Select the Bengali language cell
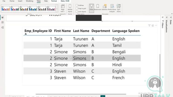The height and width of the screenshot is (97, 173). [119, 52]
